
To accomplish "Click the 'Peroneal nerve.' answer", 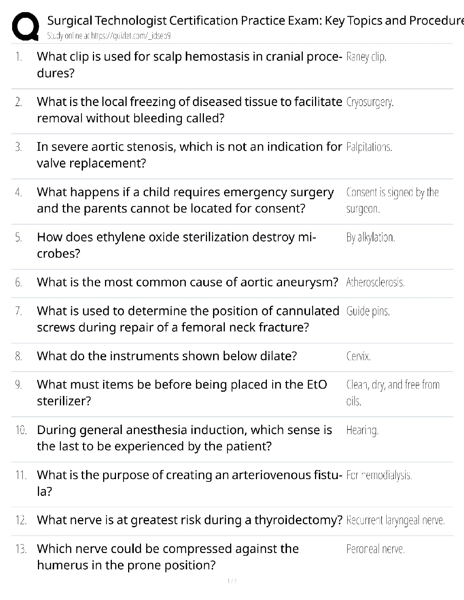I will (x=375, y=549).
